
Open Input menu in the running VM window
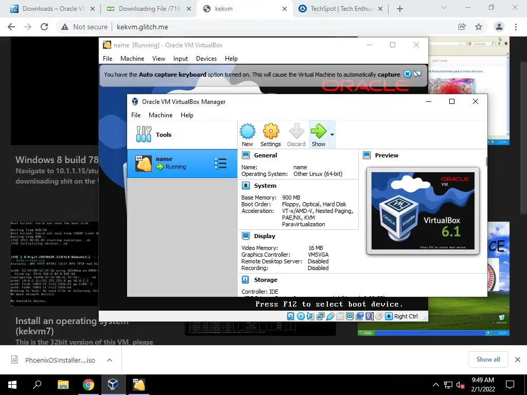click(x=181, y=59)
